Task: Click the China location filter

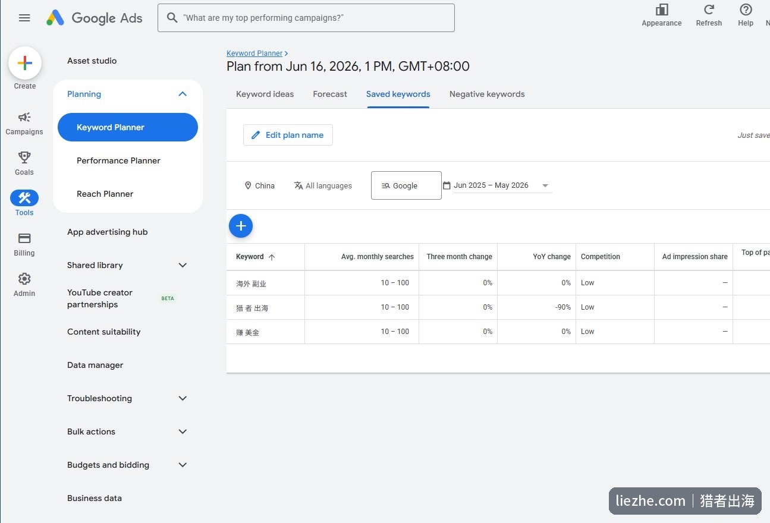Action: click(x=260, y=185)
